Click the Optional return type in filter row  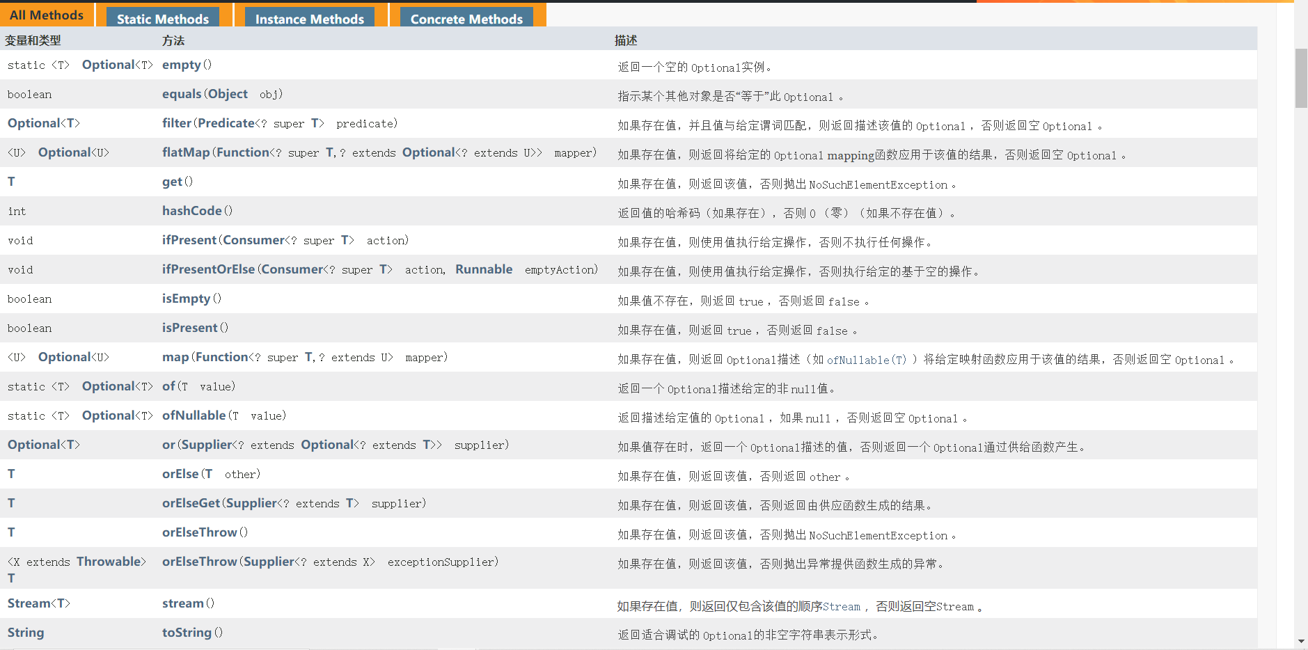pyautogui.click(x=34, y=123)
